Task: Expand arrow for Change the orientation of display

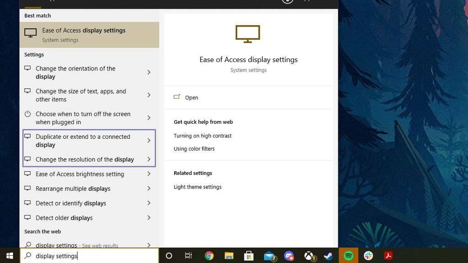Action: [149, 73]
